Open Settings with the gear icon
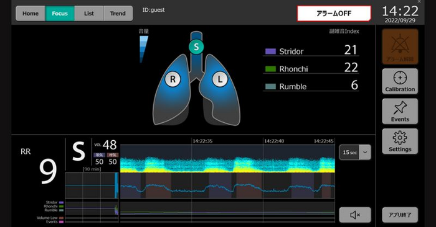The width and height of the screenshot is (436, 227). [x=400, y=141]
